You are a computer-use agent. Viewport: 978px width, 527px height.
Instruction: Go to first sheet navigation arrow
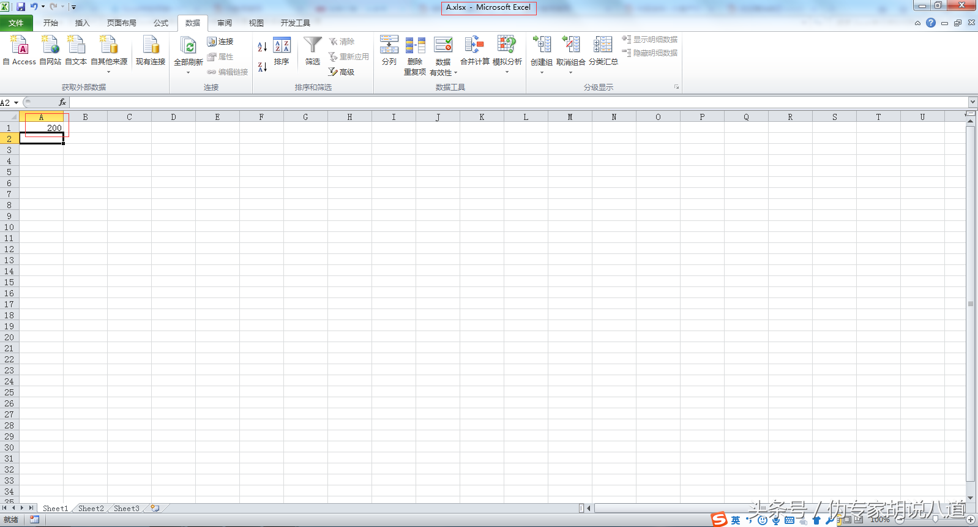[4, 508]
